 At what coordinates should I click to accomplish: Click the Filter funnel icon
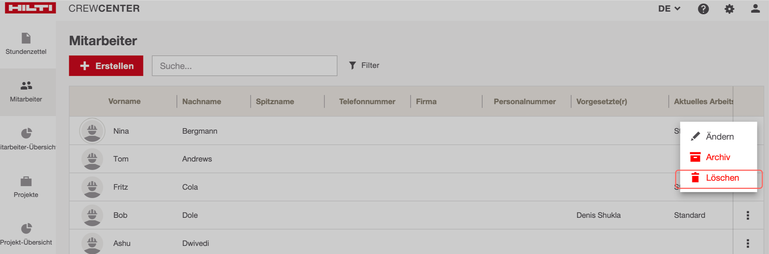click(x=353, y=65)
